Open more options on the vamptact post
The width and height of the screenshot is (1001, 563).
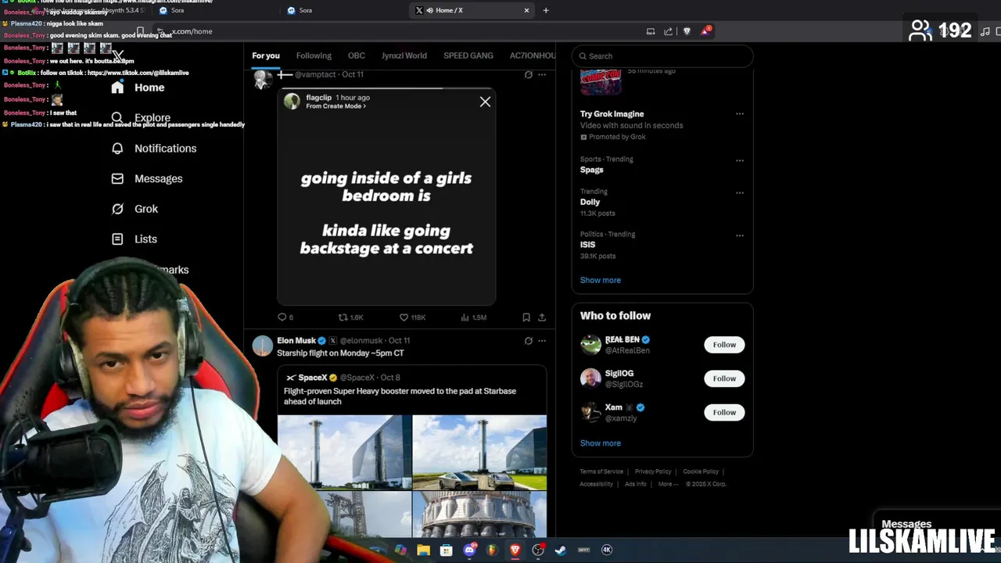click(542, 75)
